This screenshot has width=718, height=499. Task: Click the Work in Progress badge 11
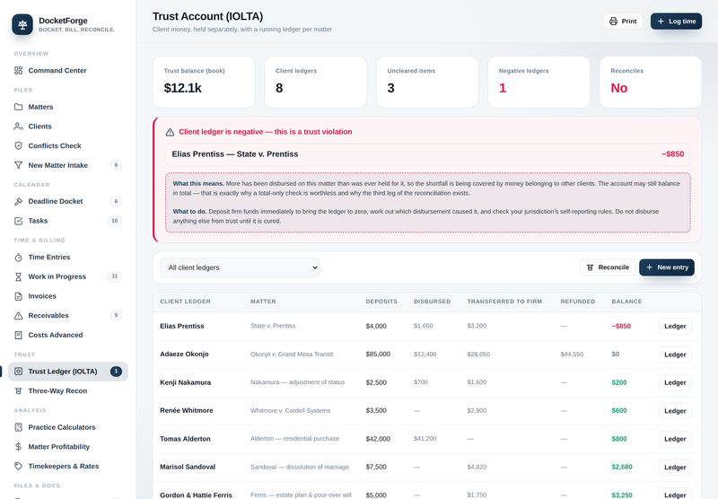click(x=115, y=276)
